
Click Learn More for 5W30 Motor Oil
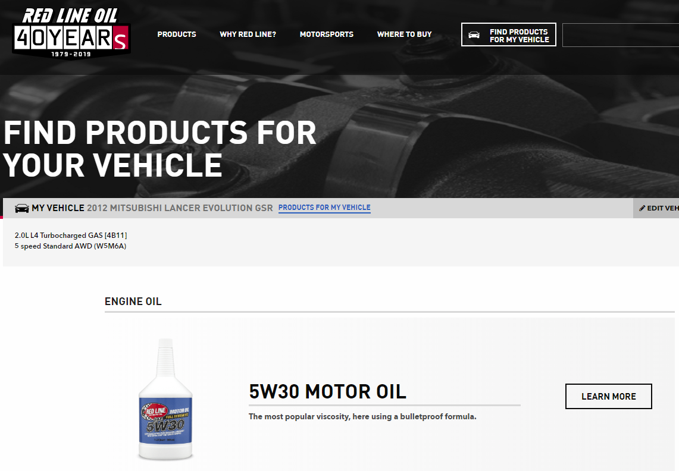pyautogui.click(x=608, y=396)
